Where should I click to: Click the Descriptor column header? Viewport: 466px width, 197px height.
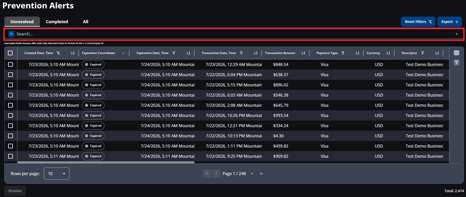point(409,53)
